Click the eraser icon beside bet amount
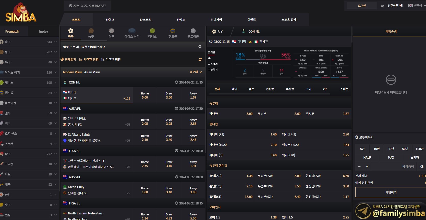426x220 pixels. click(422, 167)
